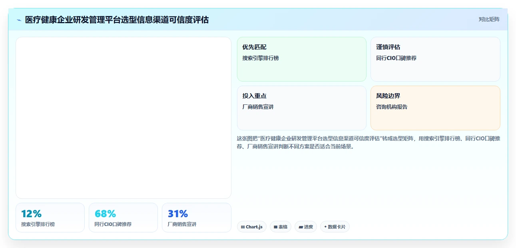Viewport: 516px width, 248px height.
Task: Click the 31% value
Action: [x=178, y=214]
